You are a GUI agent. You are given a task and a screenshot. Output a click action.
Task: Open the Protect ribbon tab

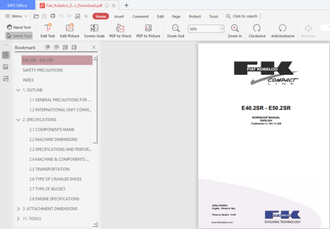(x=195, y=16)
